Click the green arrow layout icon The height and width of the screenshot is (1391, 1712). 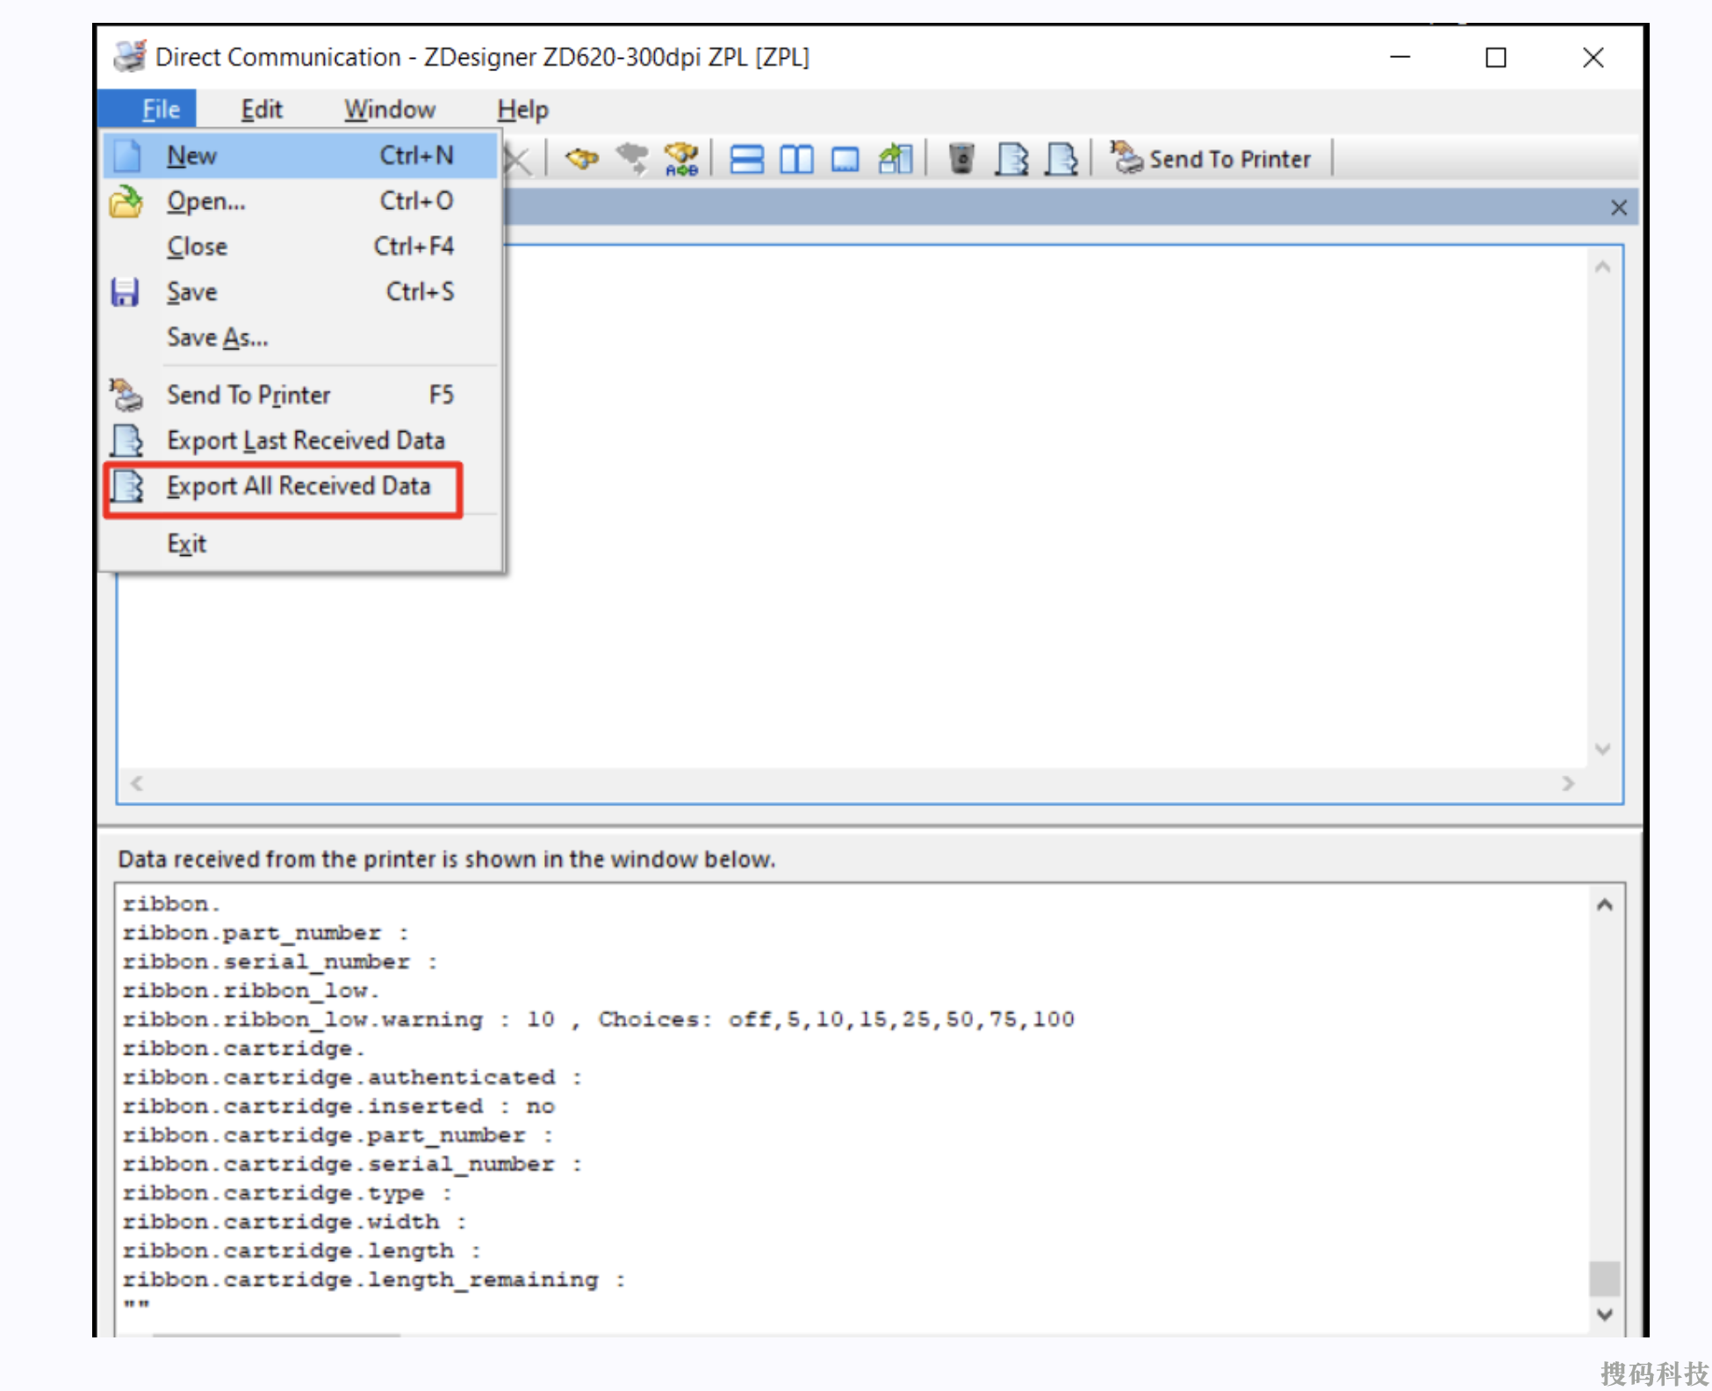(x=896, y=159)
